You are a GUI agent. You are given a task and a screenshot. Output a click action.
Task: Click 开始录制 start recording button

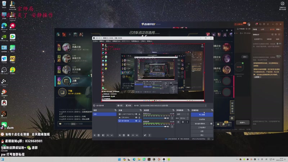(x=202, y=119)
